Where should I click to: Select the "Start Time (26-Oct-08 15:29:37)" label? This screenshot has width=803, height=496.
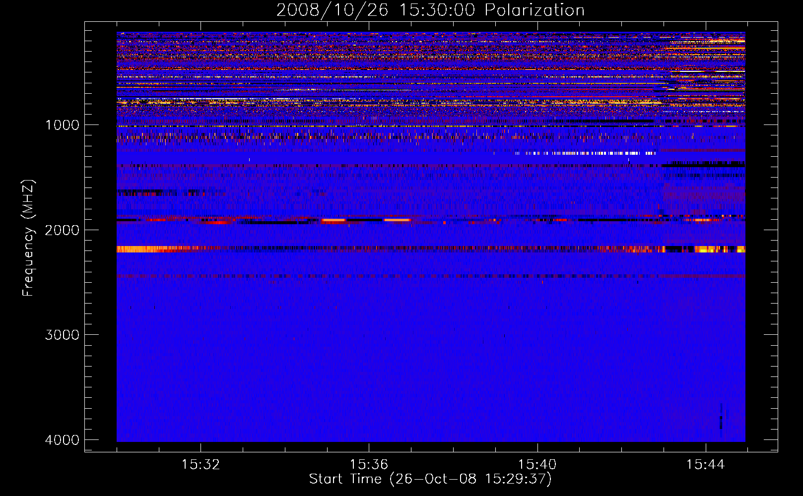pos(430,479)
